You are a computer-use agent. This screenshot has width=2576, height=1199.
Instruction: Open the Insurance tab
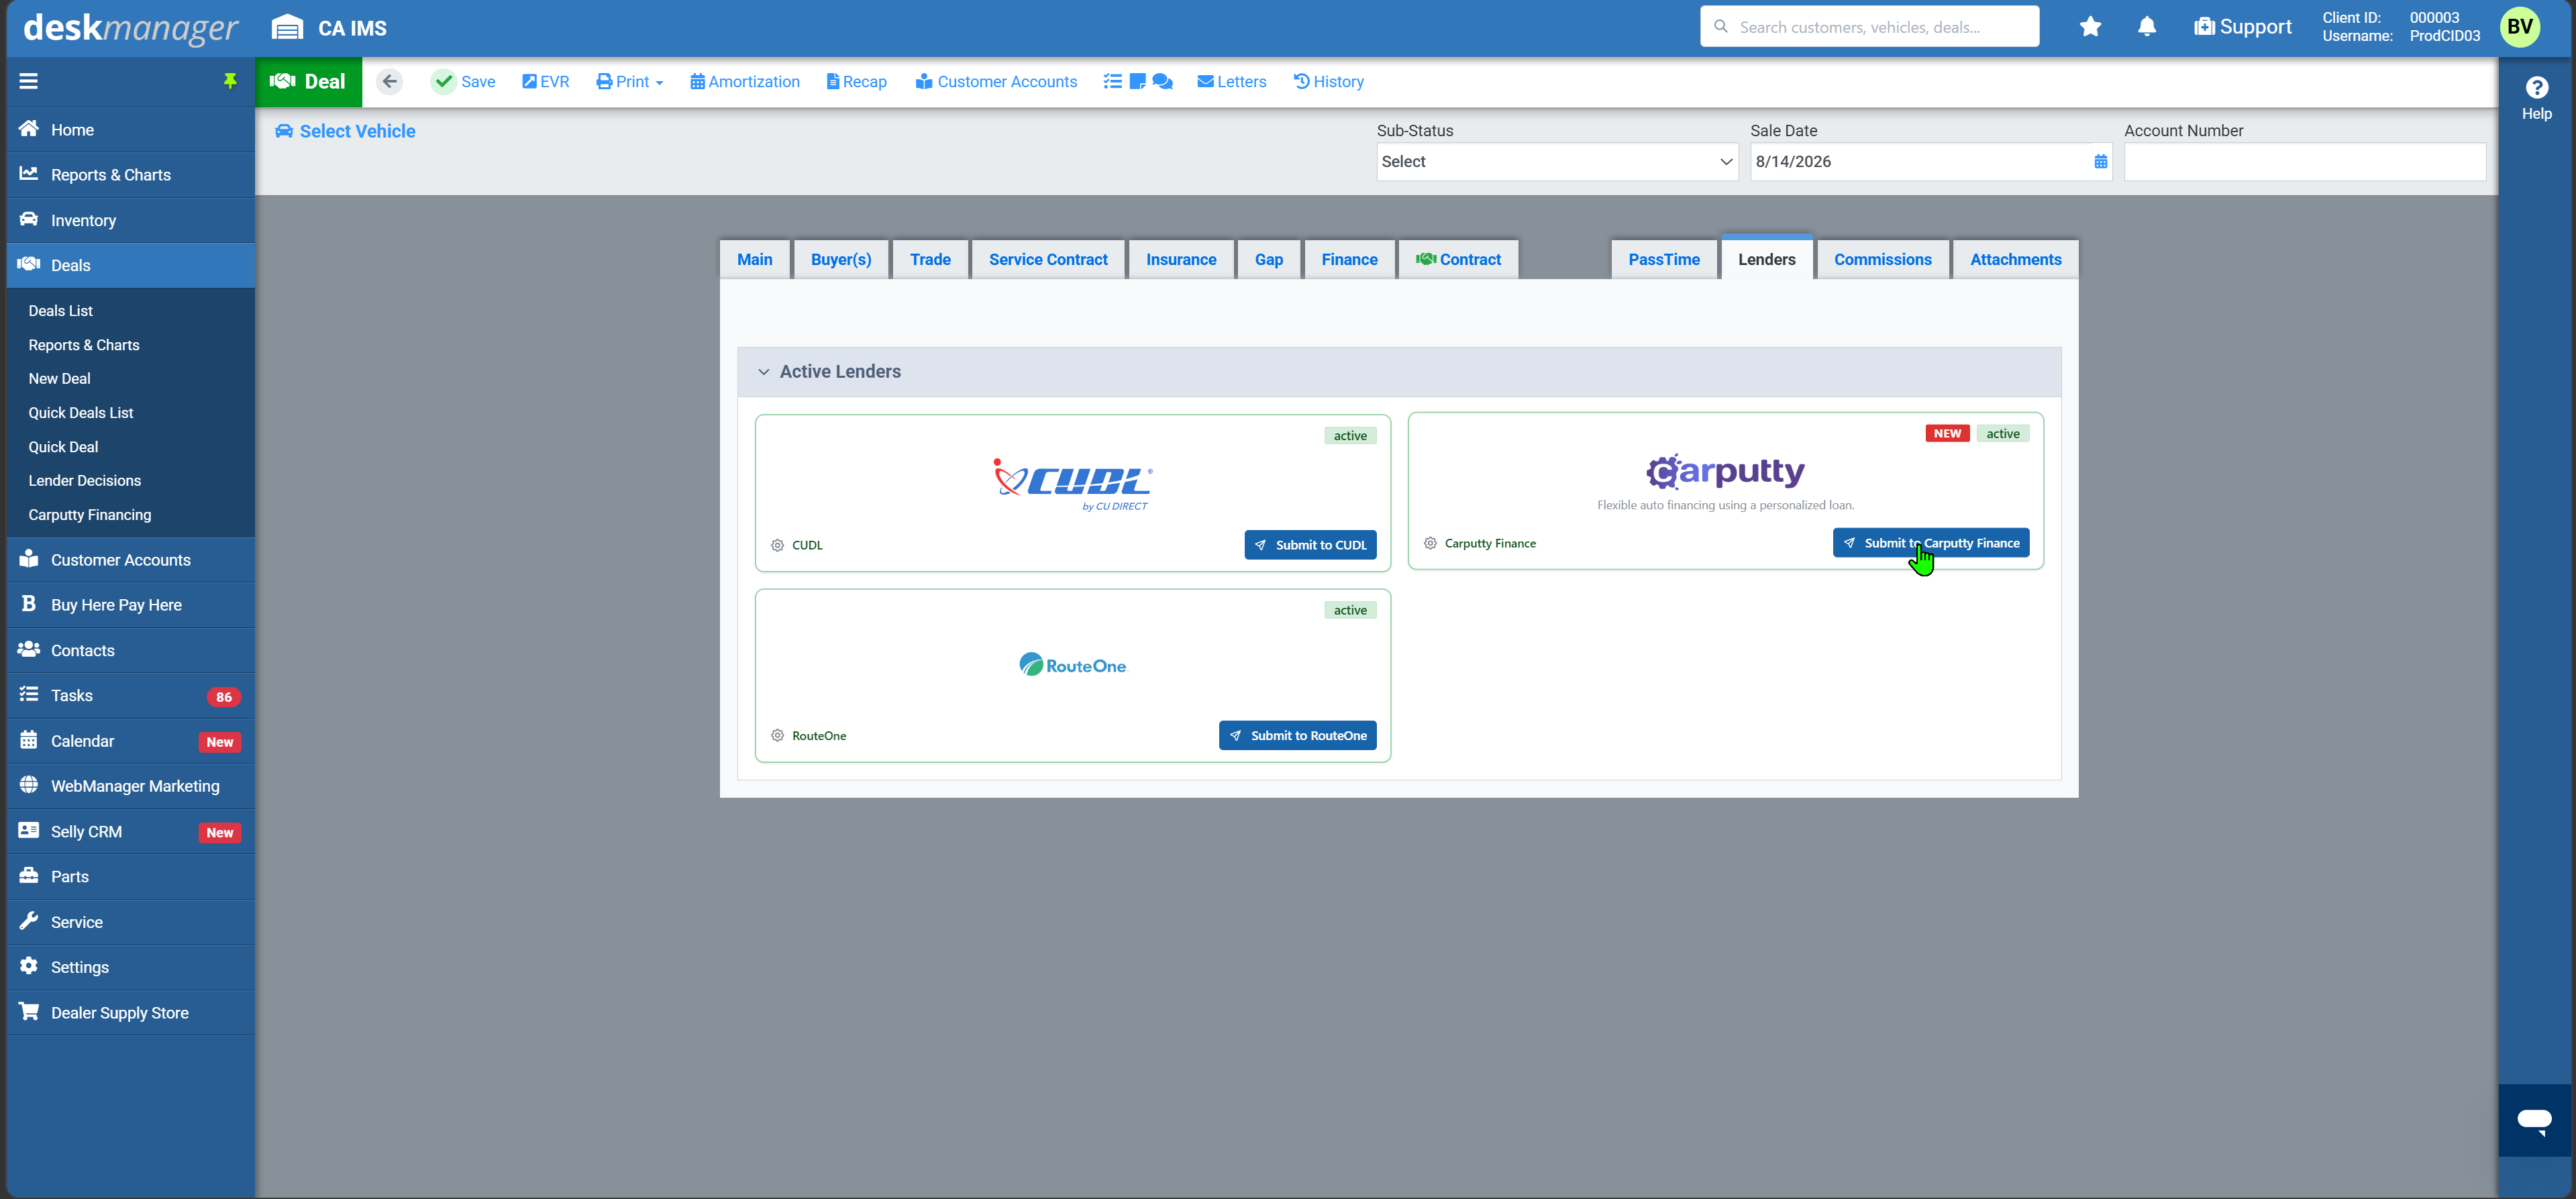pyautogui.click(x=1181, y=260)
